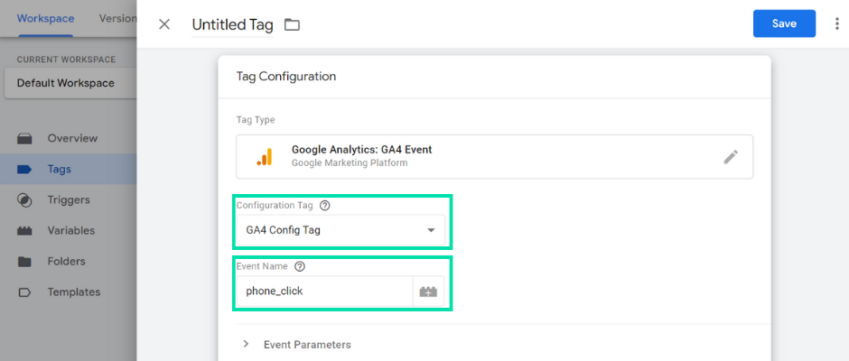Open Overview in the sidebar

click(x=72, y=138)
